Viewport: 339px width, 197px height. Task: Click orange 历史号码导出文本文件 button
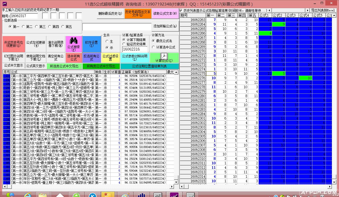click(x=138, y=13)
